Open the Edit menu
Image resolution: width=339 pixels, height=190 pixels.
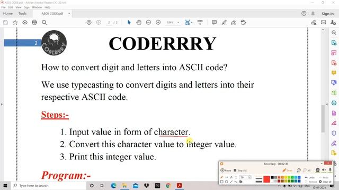(11, 7)
